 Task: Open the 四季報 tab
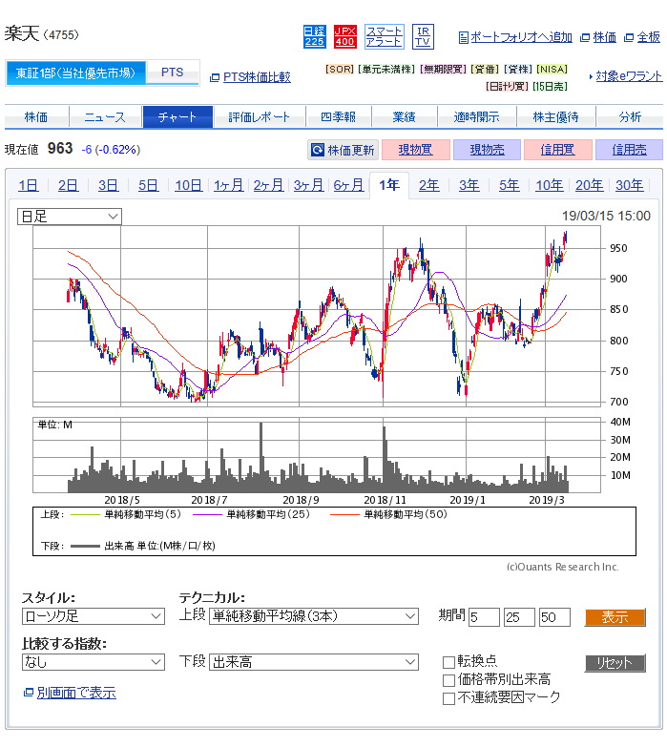(x=338, y=116)
